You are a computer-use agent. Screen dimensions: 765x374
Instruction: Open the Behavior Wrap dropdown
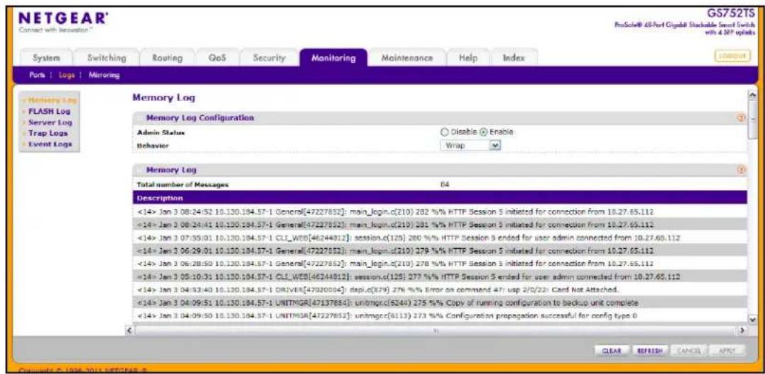click(x=471, y=146)
